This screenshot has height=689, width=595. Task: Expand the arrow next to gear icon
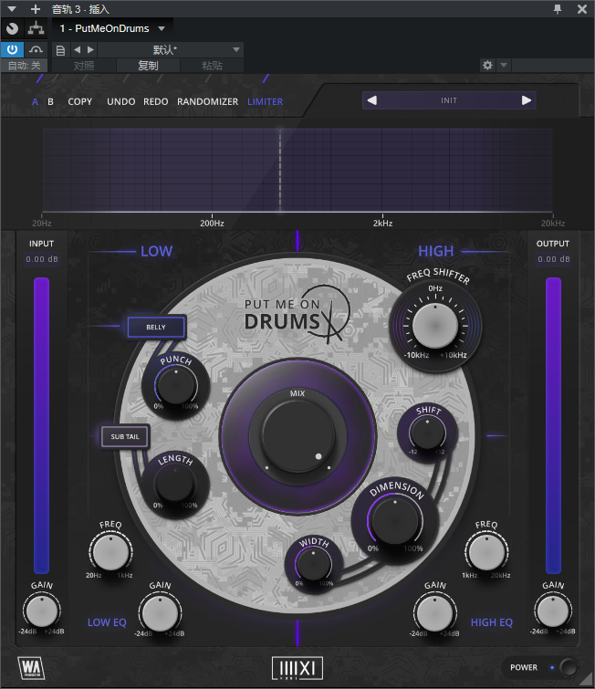pos(504,66)
